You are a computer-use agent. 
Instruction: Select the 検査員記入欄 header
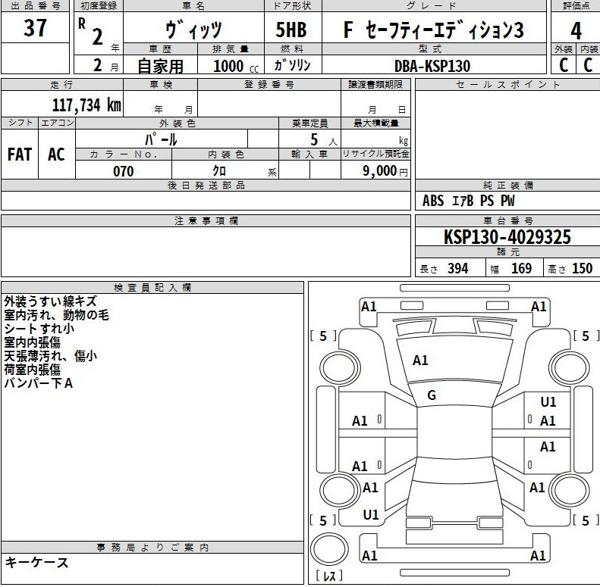click(152, 288)
